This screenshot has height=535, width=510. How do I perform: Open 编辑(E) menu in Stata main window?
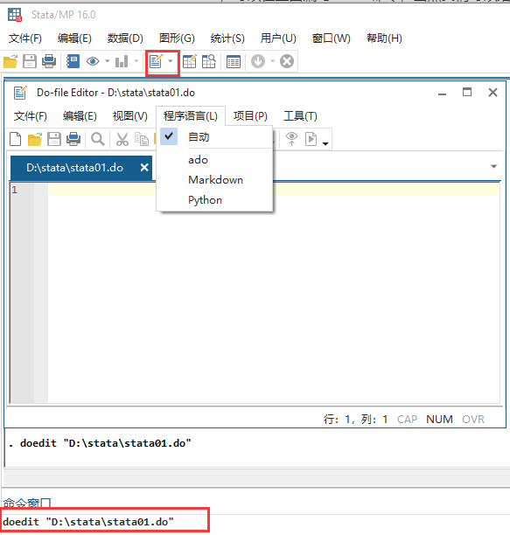pyautogui.click(x=74, y=38)
